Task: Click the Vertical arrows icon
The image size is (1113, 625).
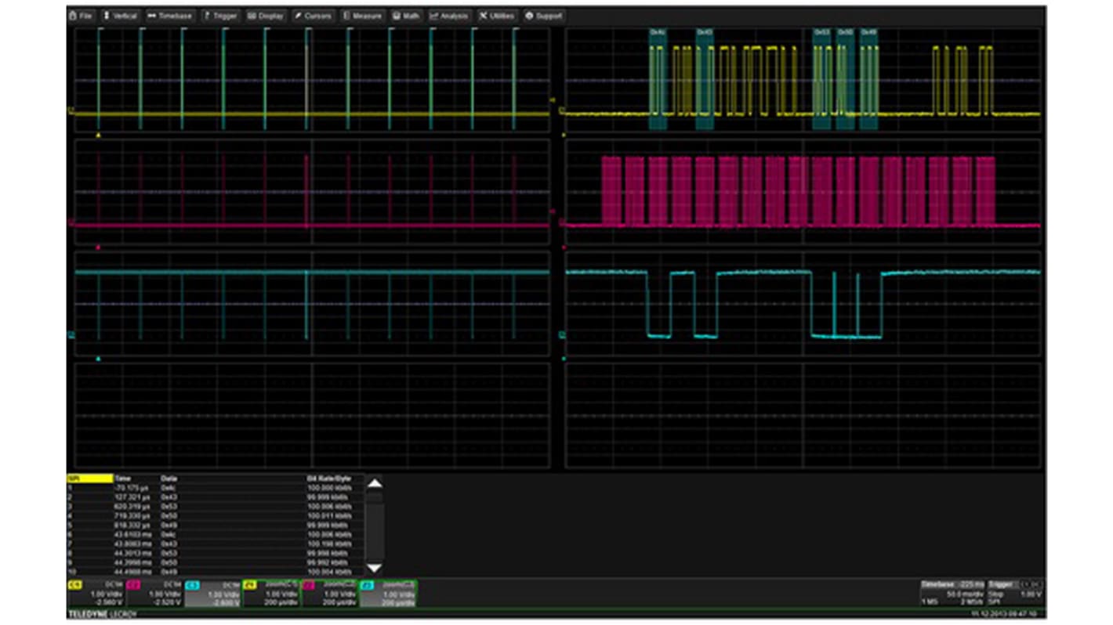Action: point(107,15)
